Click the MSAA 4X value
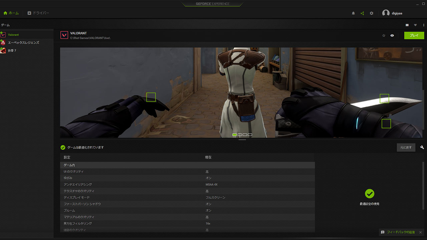427x240 pixels. coord(211,185)
